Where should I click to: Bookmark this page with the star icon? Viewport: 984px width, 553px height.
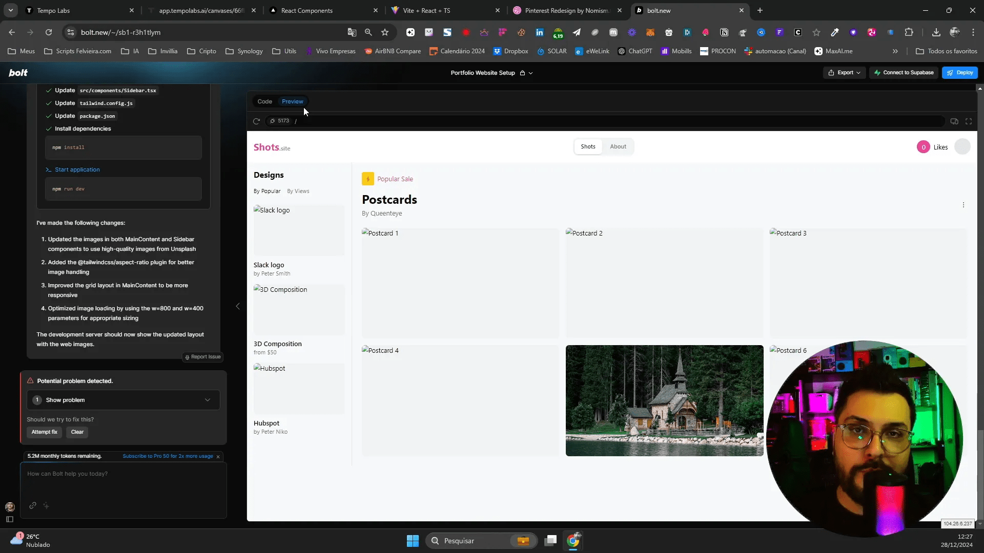point(385,32)
